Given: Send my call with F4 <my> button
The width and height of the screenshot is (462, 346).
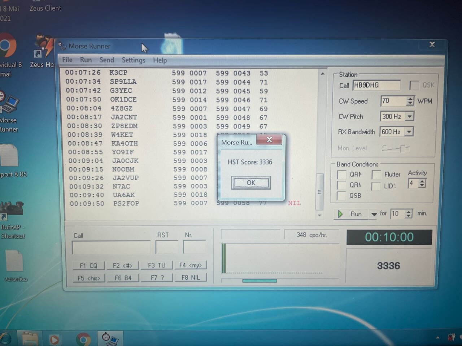Looking at the screenshot, I should point(191,265).
